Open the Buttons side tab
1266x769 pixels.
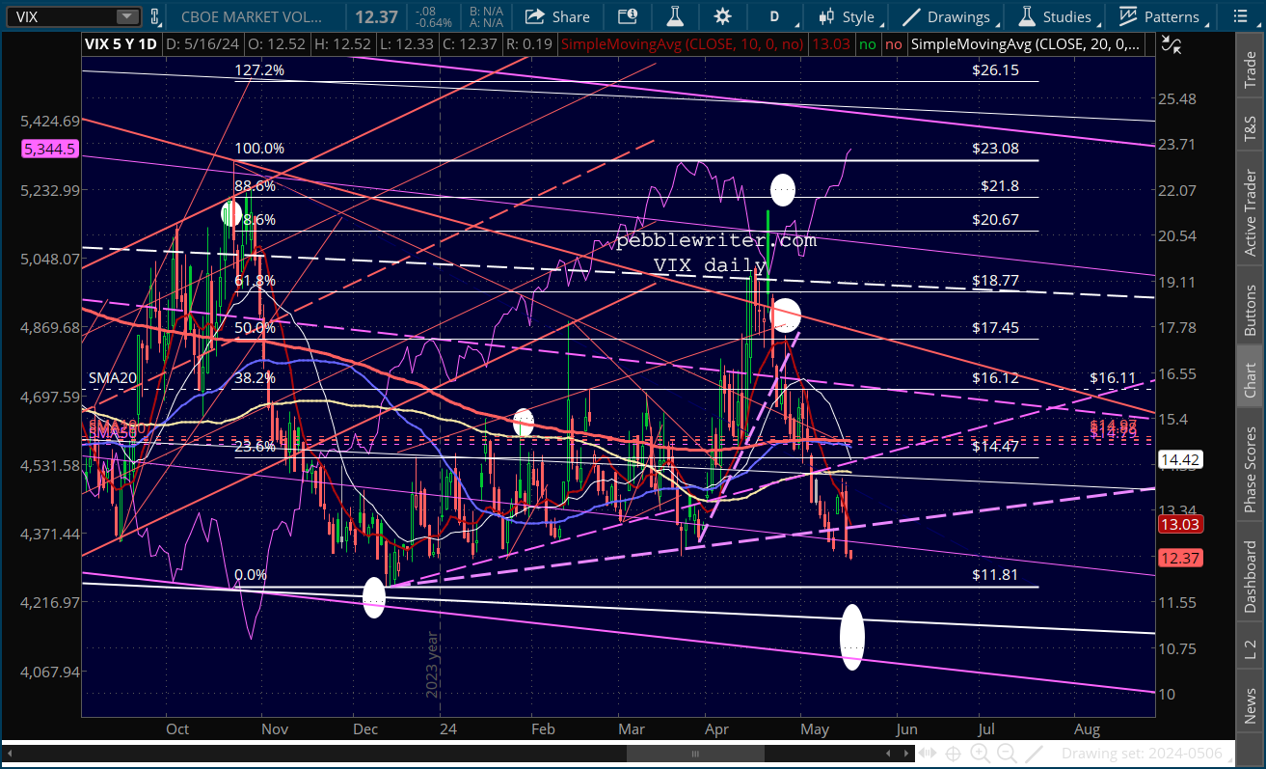click(x=1250, y=309)
